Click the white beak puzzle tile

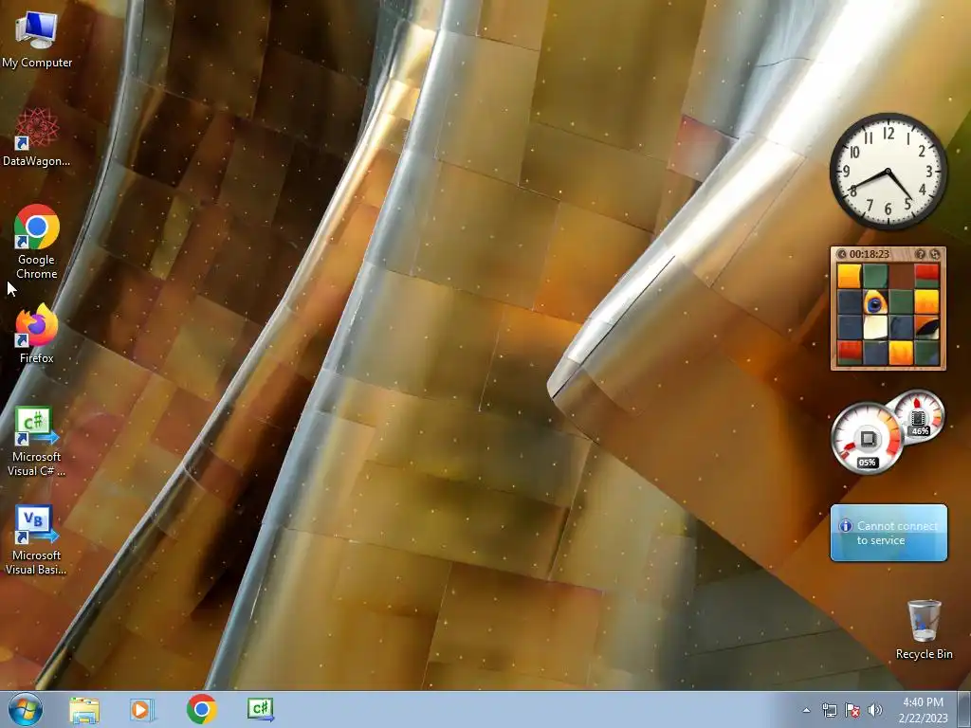coord(875,327)
